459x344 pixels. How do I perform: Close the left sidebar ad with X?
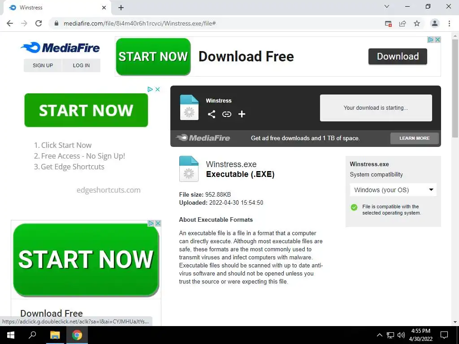click(x=157, y=89)
